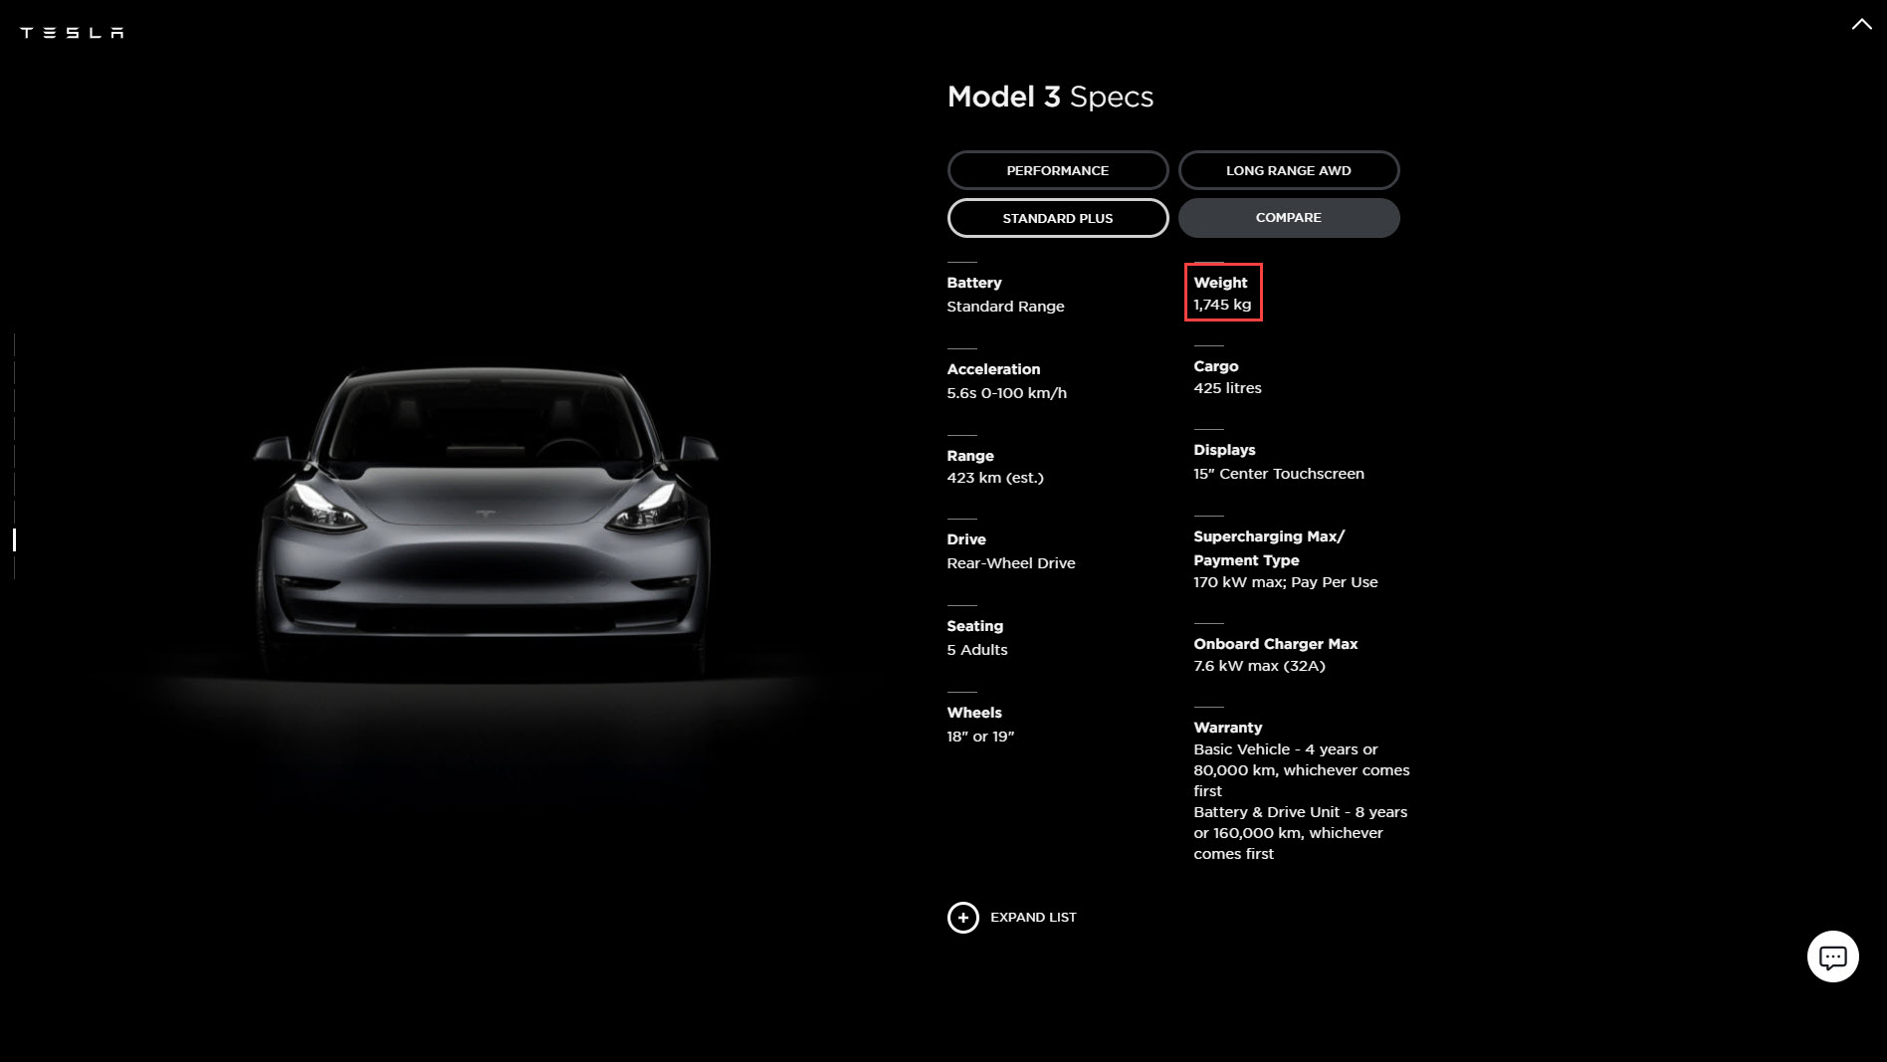
Task: Click the Battery label
Action: pos(974,283)
